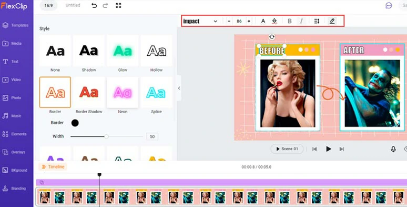Change the 16:9 aspect ratio
The width and height of the screenshot is (407, 207).
click(49, 5)
